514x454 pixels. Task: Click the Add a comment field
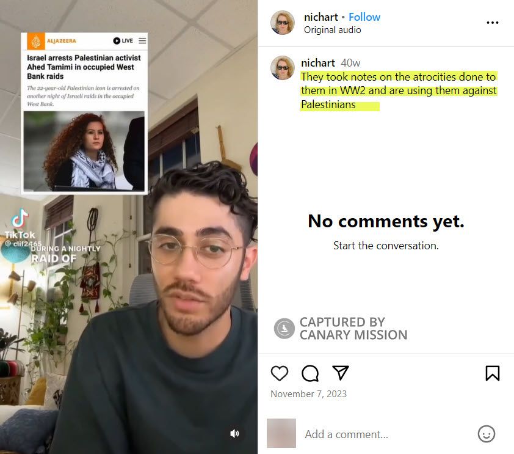(387, 434)
